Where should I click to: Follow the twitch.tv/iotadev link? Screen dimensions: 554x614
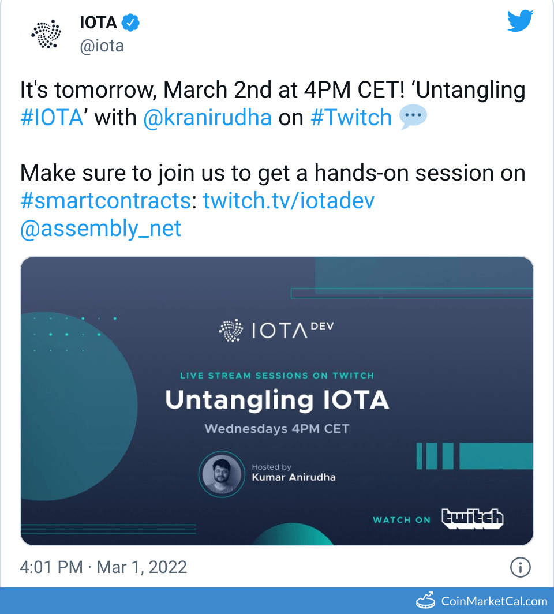pyautogui.click(x=289, y=201)
